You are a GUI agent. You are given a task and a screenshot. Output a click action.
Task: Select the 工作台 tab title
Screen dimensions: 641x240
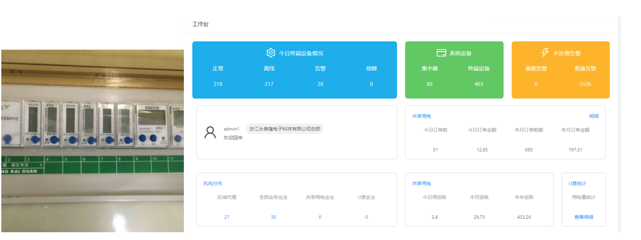click(200, 24)
